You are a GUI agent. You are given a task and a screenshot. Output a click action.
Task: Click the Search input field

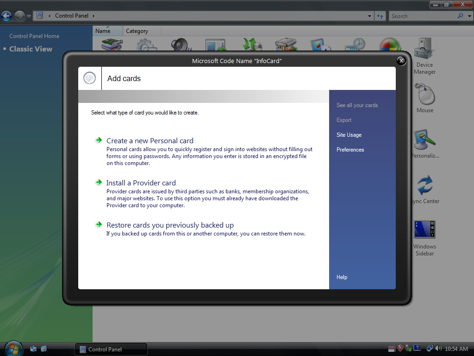click(x=423, y=16)
